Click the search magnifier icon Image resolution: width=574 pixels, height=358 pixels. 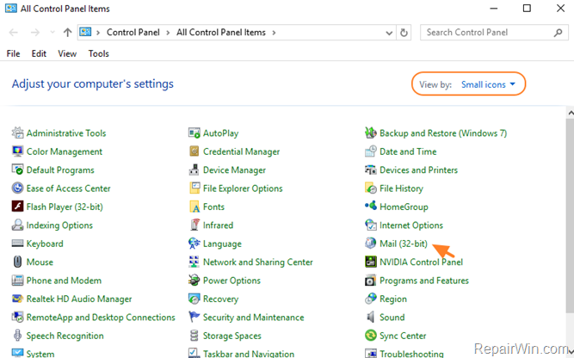559,33
